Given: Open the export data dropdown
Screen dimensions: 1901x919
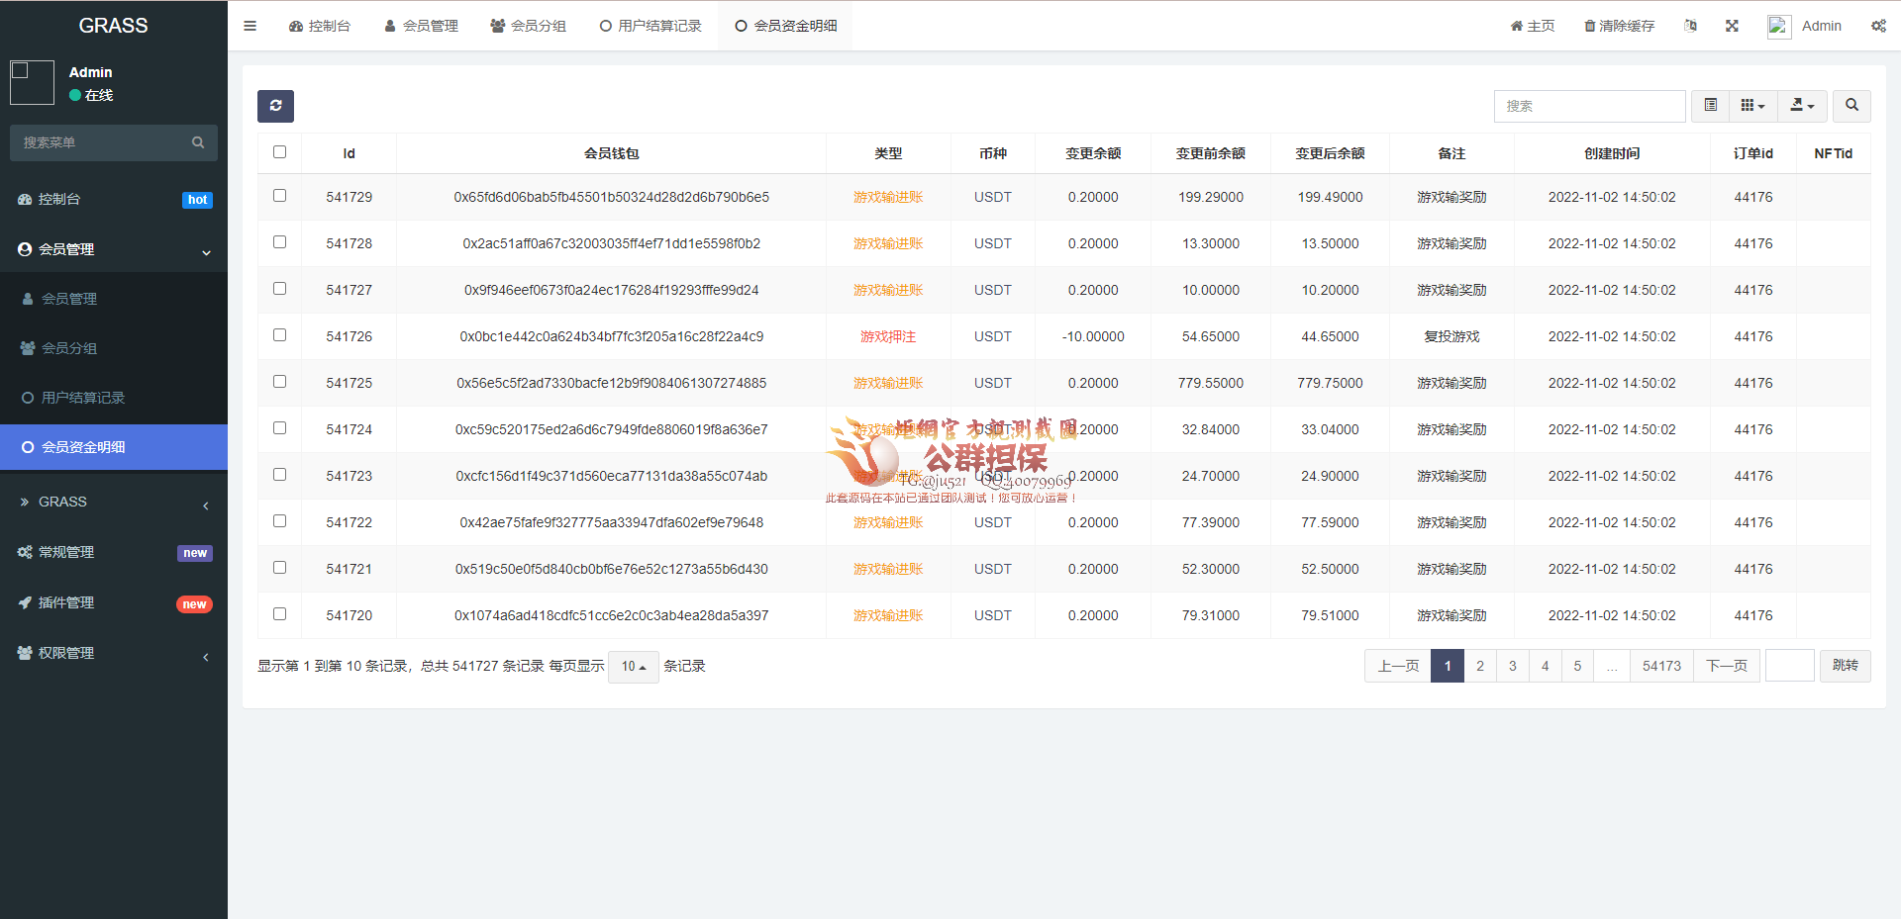Looking at the screenshot, I should [1802, 106].
